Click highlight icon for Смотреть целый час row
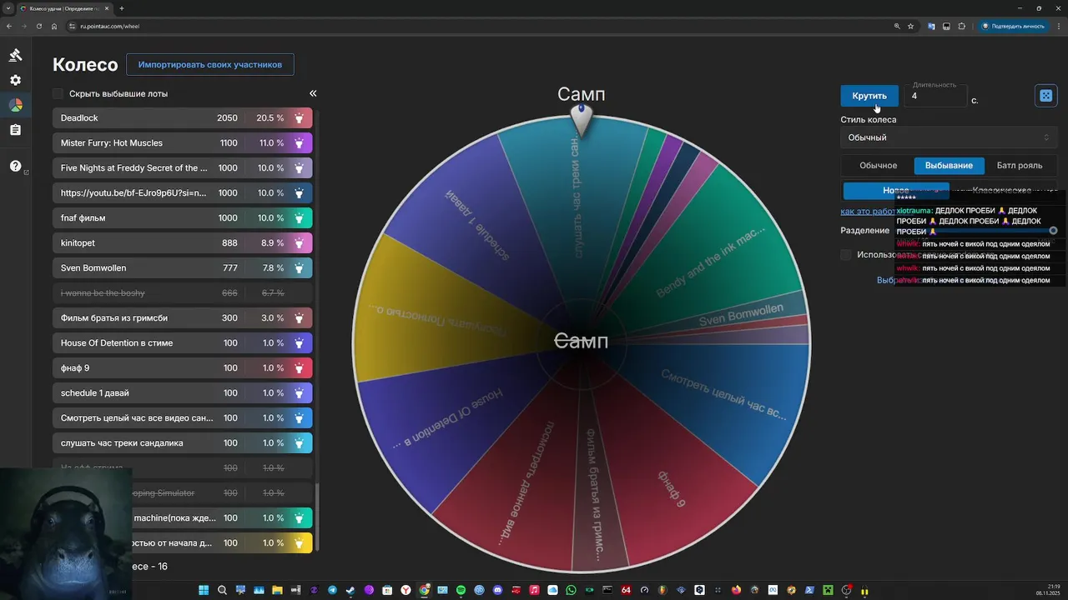Image resolution: width=1068 pixels, height=600 pixels. (300, 418)
